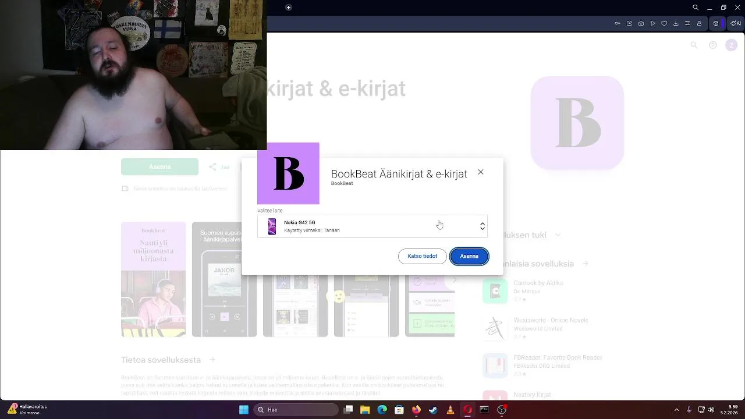The width and height of the screenshot is (745, 419).
Task: Open the Z account avatar
Action: click(731, 45)
